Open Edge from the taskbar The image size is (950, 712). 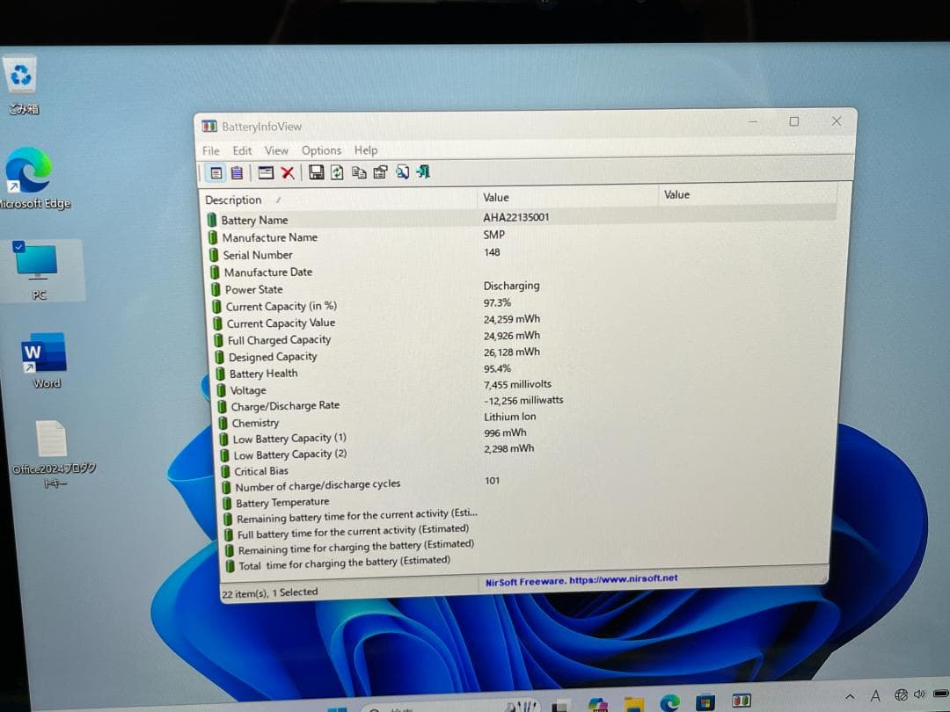pyautogui.click(x=669, y=703)
